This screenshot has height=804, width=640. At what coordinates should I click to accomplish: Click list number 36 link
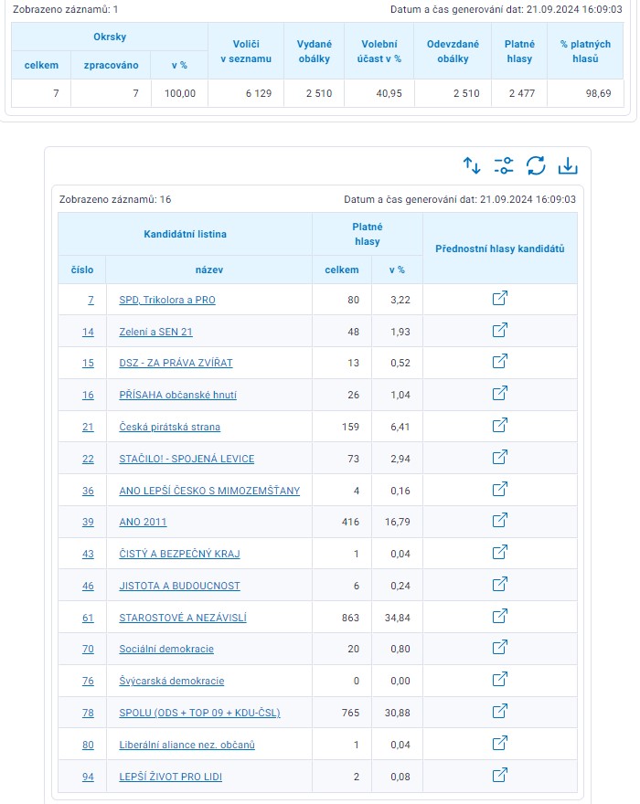click(88, 491)
